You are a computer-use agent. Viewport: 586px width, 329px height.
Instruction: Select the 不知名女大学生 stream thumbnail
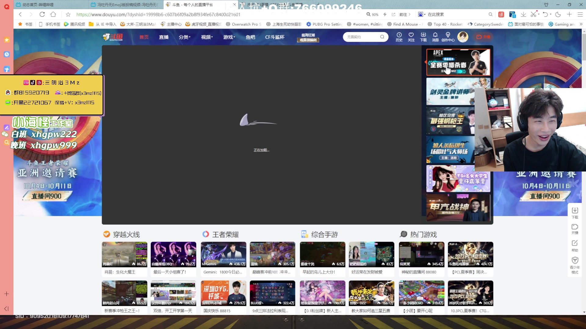458,179
